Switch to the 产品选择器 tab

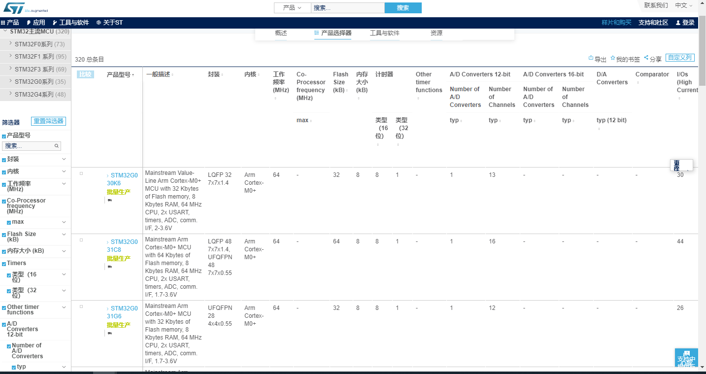(333, 33)
